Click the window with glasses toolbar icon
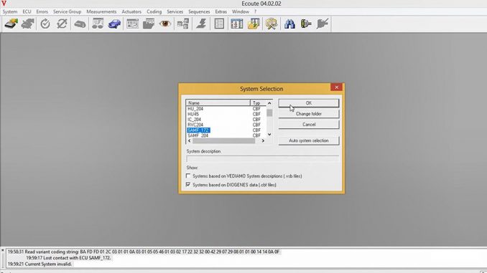 (98, 24)
